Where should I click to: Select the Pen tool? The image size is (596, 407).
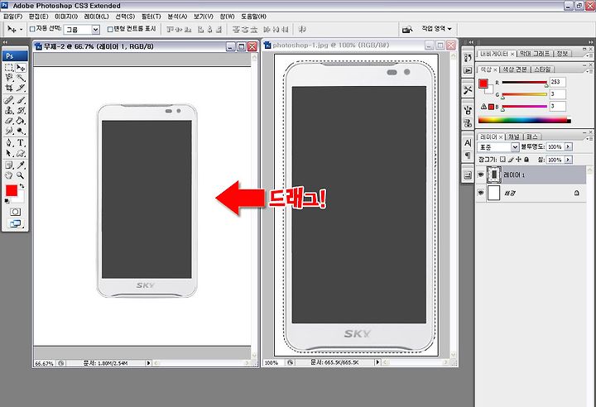click(x=9, y=143)
